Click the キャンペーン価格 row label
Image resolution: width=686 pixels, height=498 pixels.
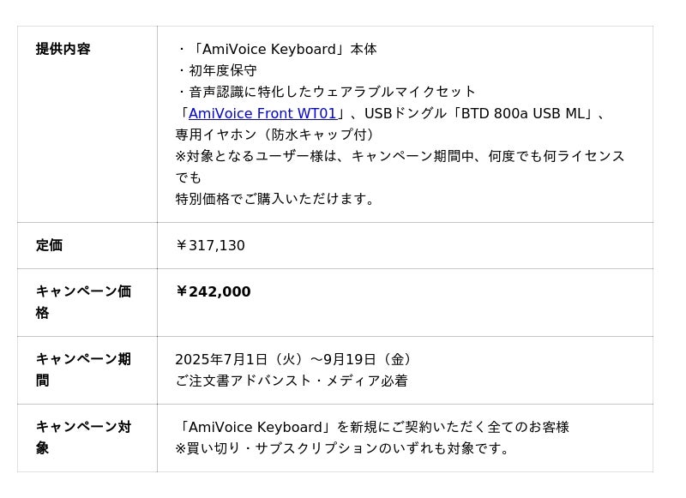(83, 291)
